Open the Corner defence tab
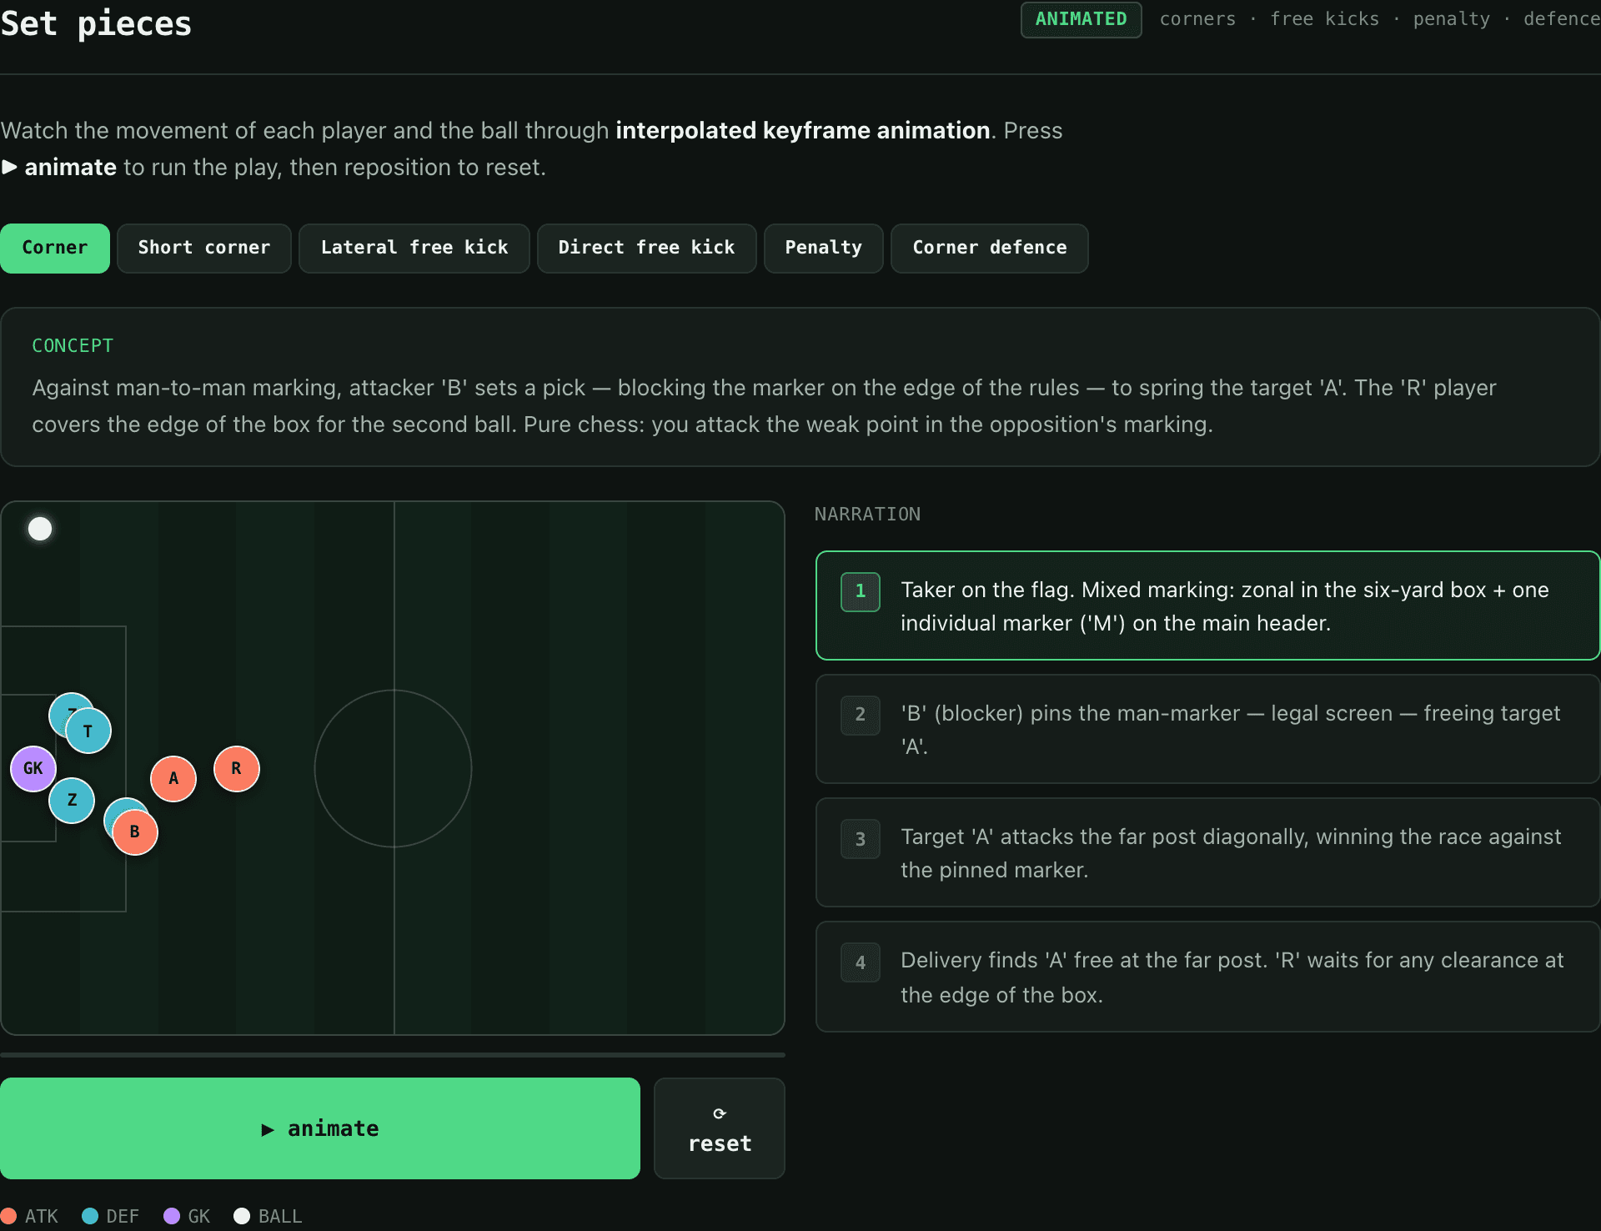Image resolution: width=1601 pixels, height=1231 pixels. coord(990,248)
